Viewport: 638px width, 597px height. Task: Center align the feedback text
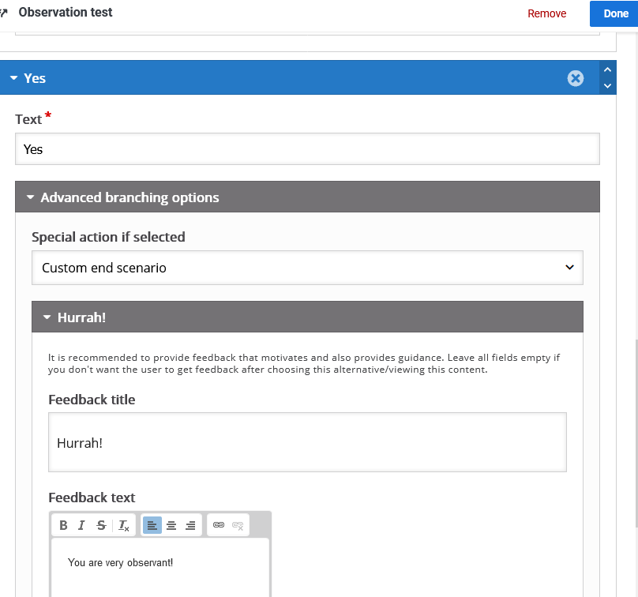coord(171,525)
